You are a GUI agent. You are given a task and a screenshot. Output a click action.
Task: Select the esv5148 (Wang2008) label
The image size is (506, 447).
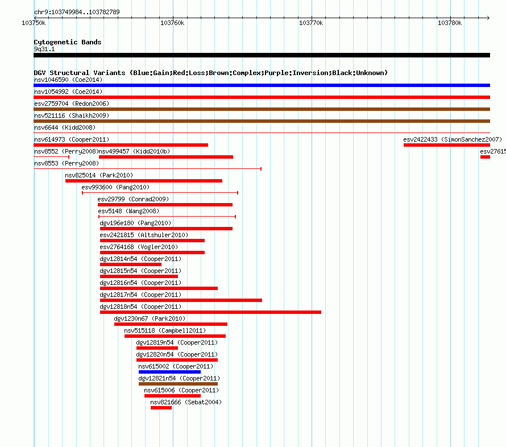point(128,211)
